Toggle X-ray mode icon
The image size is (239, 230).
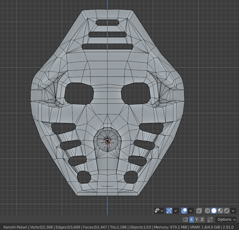(x=199, y=211)
